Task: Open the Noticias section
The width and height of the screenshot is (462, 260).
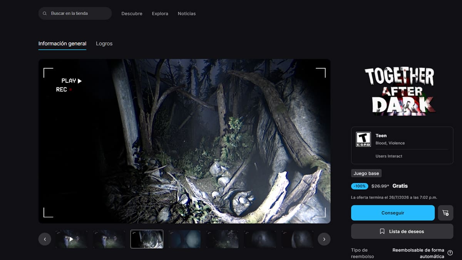Action: (187, 13)
